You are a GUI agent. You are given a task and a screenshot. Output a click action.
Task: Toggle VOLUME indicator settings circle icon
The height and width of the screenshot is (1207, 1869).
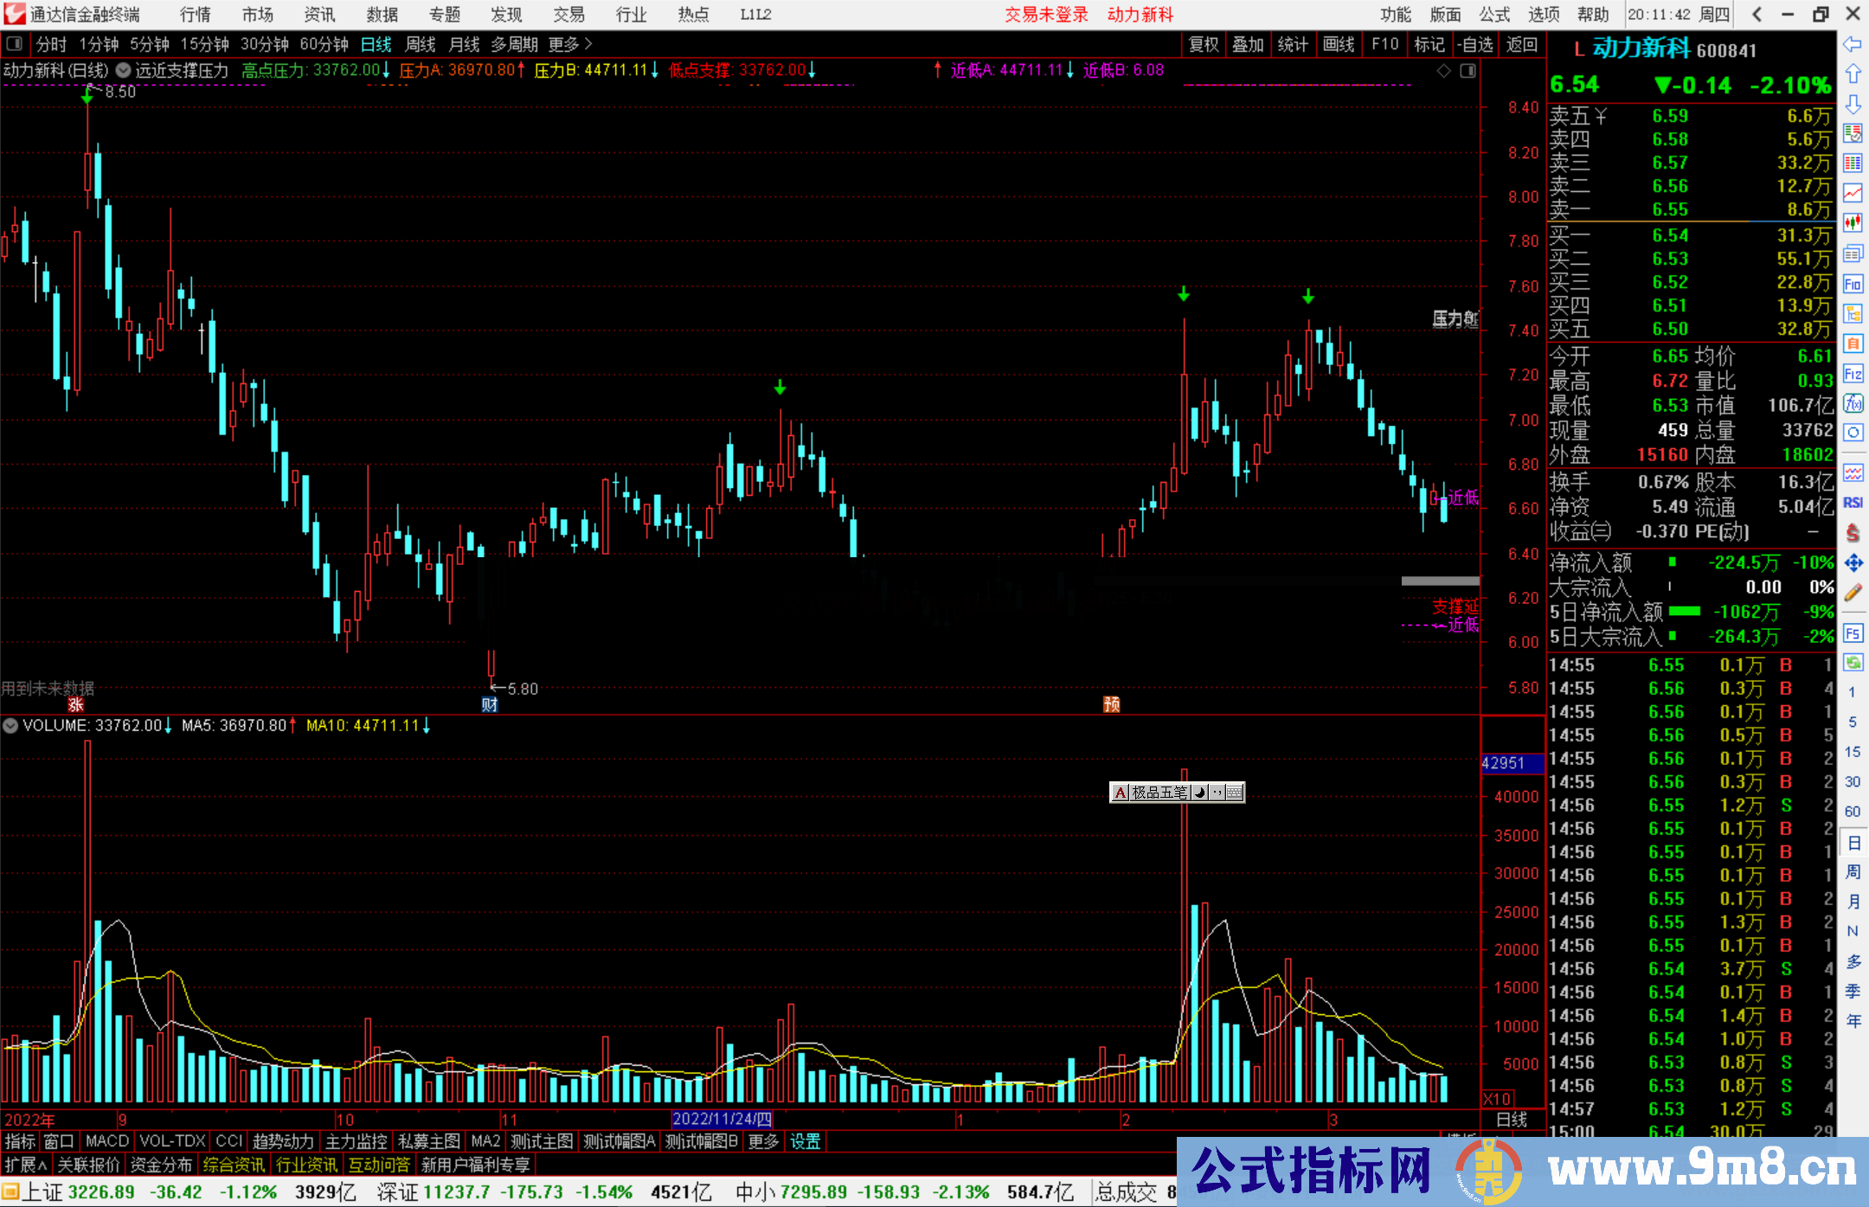tap(10, 726)
